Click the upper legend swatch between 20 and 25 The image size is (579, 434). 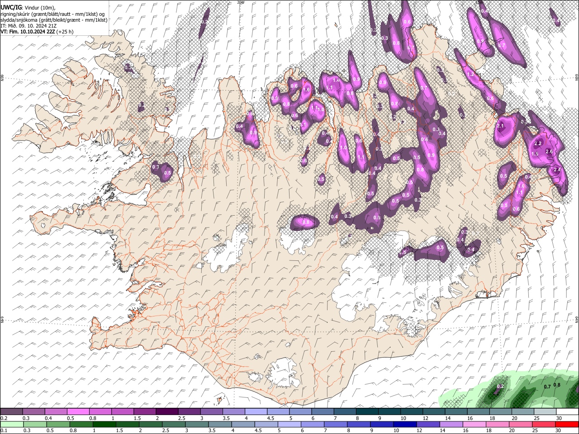(523, 412)
